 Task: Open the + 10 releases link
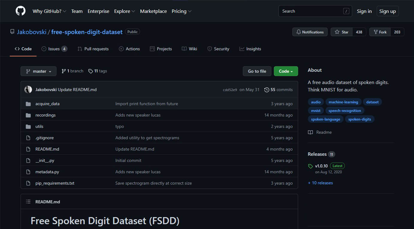coord(320,183)
